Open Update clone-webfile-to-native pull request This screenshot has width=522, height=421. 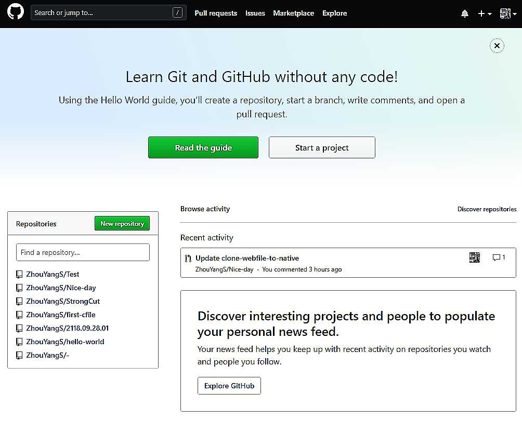coord(247,258)
